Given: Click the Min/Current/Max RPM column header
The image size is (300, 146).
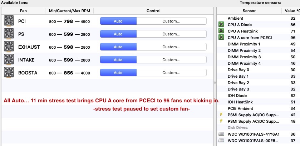Looking at the screenshot, I should pyautogui.click(x=69, y=11).
